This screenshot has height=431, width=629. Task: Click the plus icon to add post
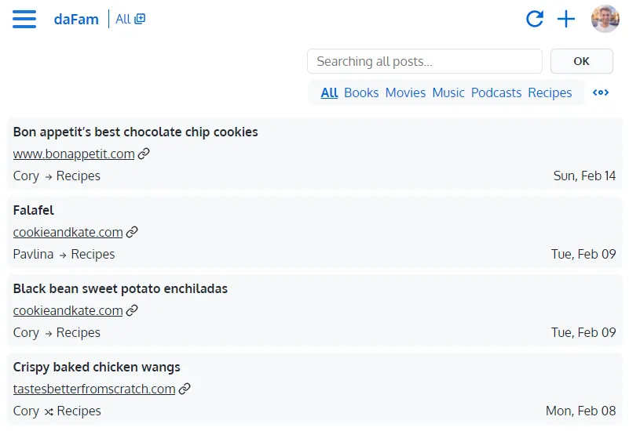coord(566,19)
